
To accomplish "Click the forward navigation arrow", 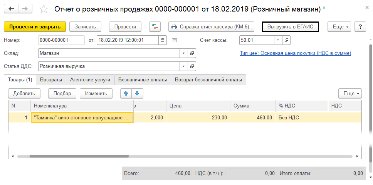I will pos(25,8).
